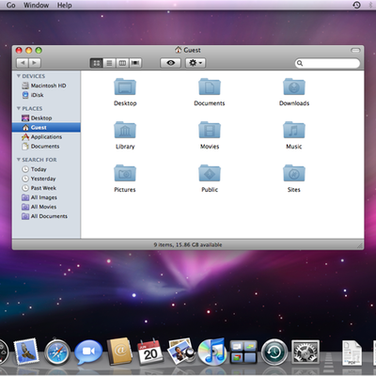Select Desktop in sidebar Places
The height and width of the screenshot is (376, 376).
pos(46,118)
